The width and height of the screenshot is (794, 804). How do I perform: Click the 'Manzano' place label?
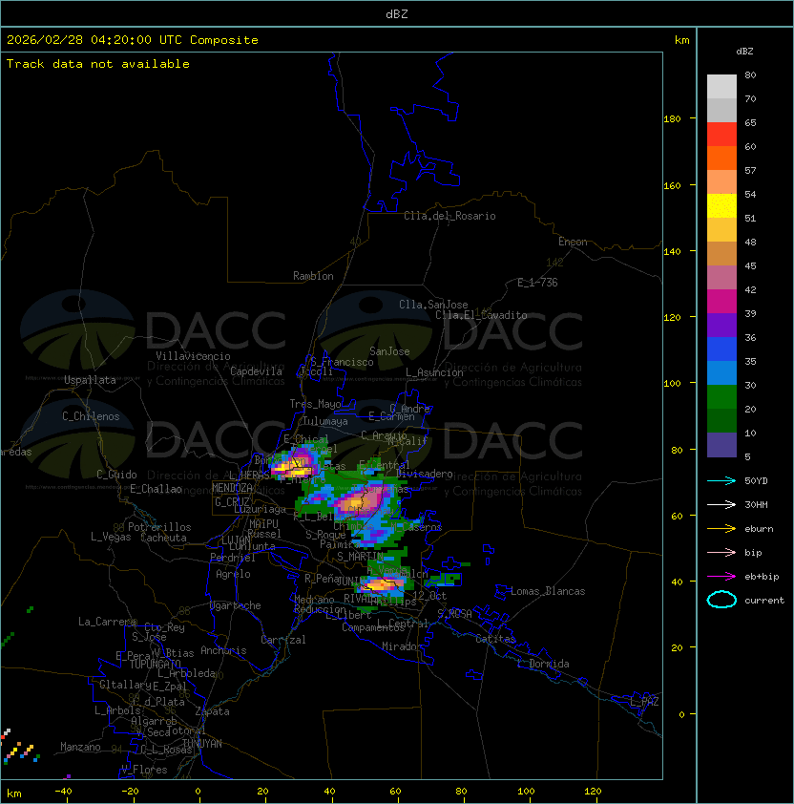(x=80, y=747)
